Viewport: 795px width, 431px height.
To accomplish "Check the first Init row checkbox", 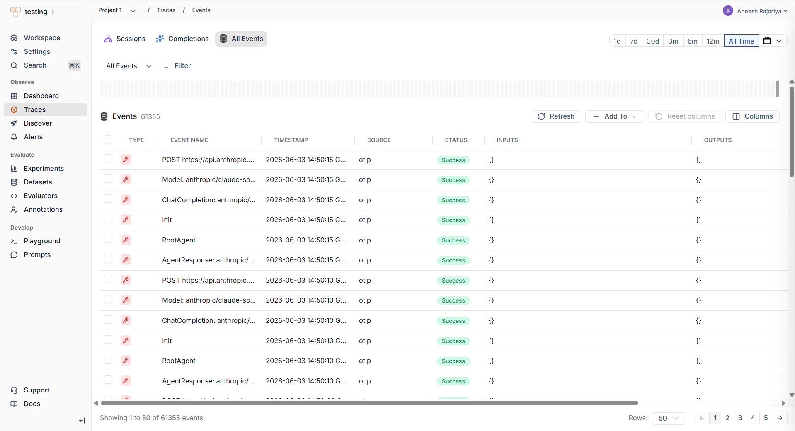I will pos(108,219).
